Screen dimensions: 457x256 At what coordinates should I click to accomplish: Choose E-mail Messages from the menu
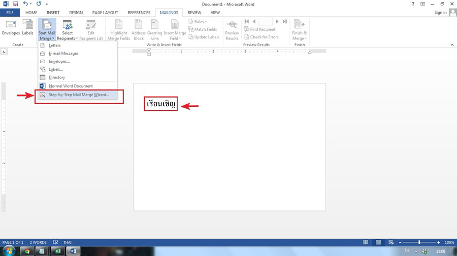pyautogui.click(x=78, y=54)
